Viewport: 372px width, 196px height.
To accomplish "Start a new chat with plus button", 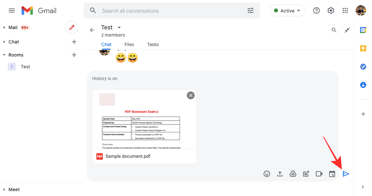I will point(74,42).
